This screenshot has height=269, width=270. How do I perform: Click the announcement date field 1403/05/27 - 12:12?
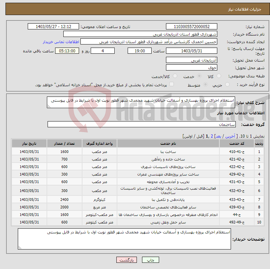[x=53, y=26]
